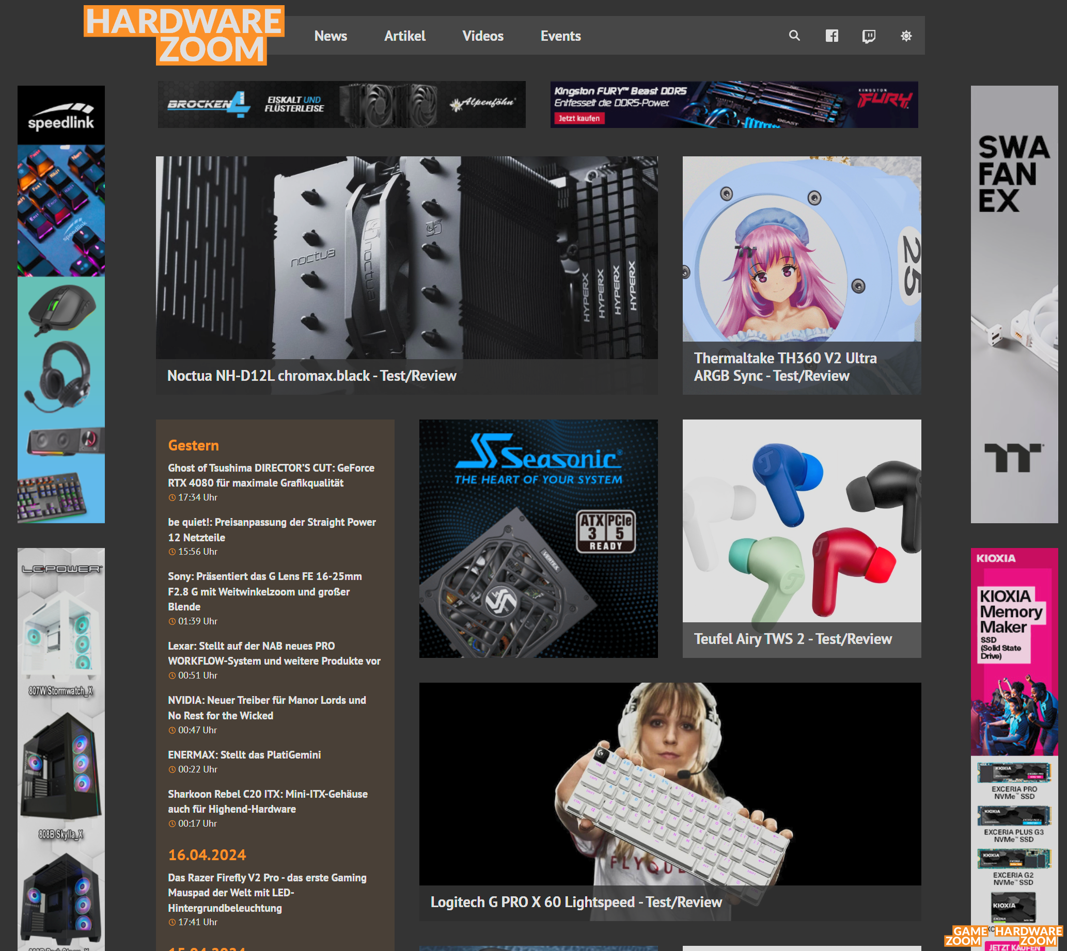
Task: Open NVIDIA Manor Lords driver news
Action: 266,707
